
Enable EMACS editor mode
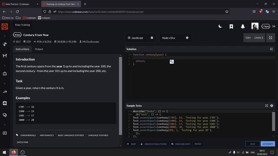259,38
